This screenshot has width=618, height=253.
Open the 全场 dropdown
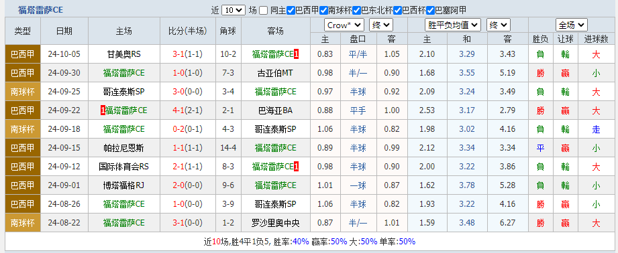[x=572, y=25]
